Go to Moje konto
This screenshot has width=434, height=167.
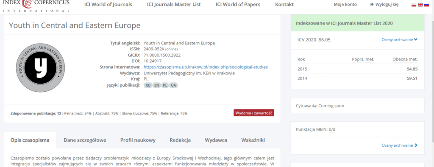[345, 4]
